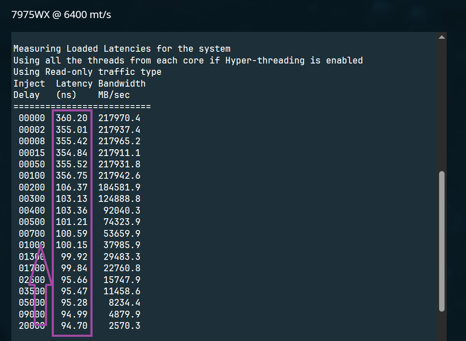The height and width of the screenshot is (341, 466).
Task: Click the bandwidth value 184581.9
Action: pyautogui.click(x=119, y=187)
